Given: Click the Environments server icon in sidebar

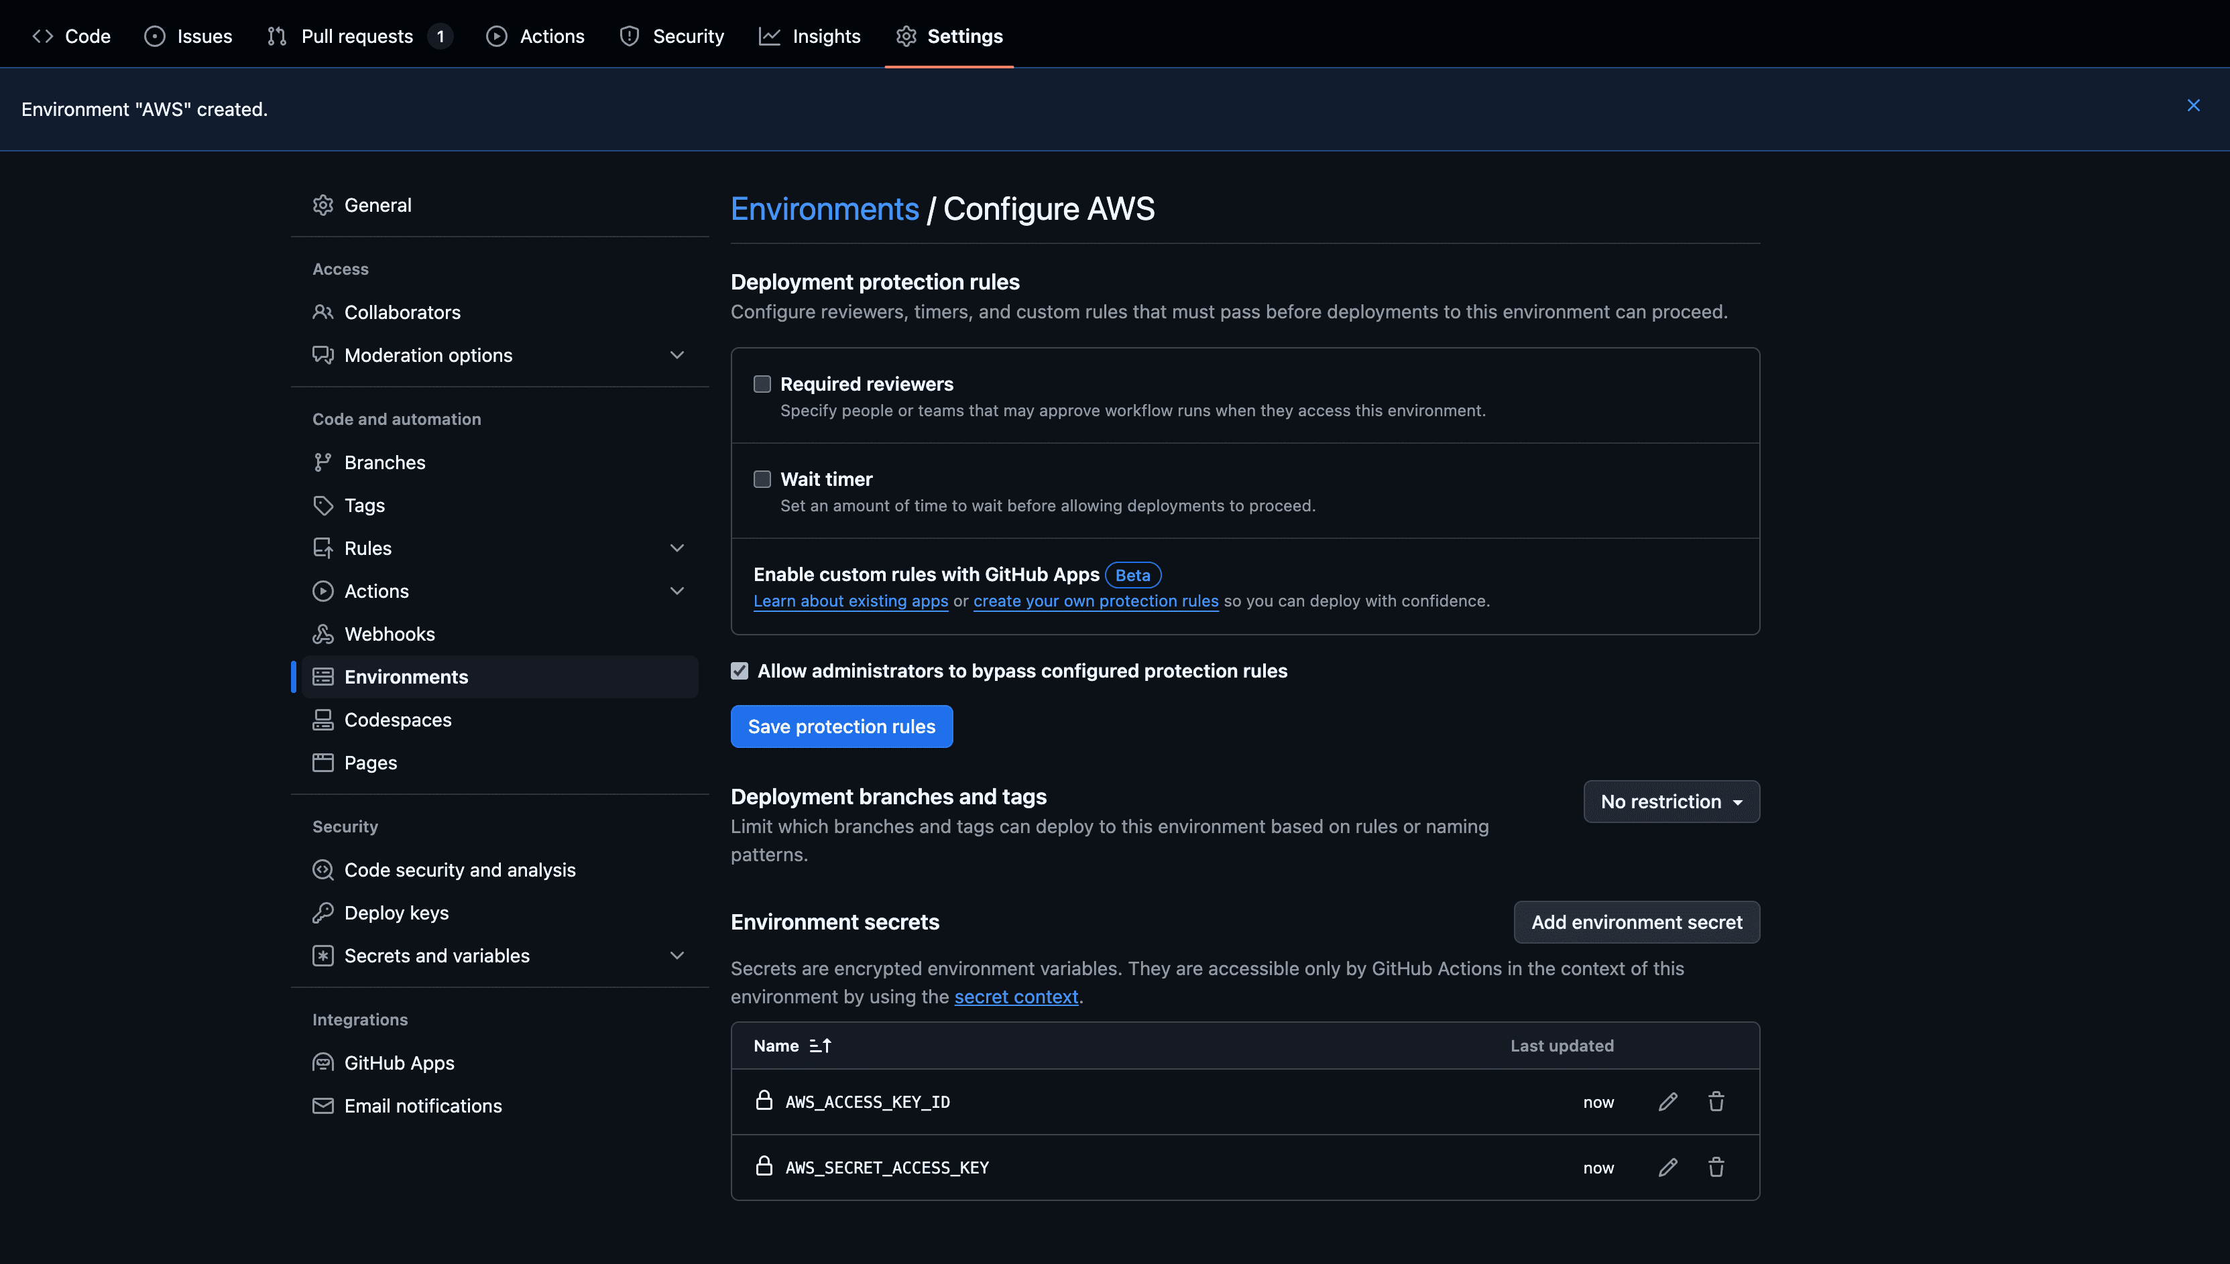Looking at the screenshot, I should [x=323, y=676].
